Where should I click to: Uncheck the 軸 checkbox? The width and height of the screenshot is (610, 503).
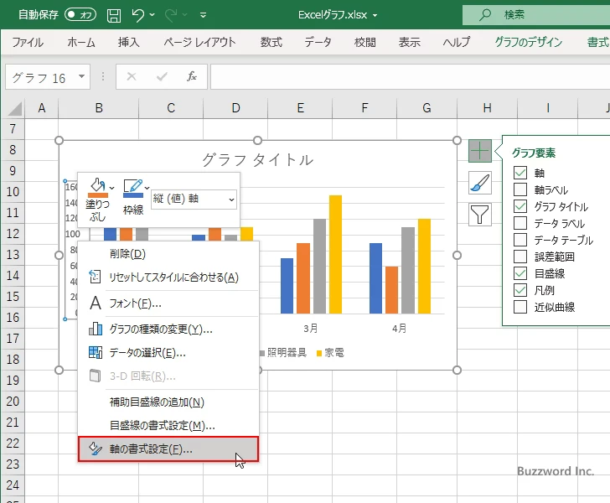tap(520, 173)
